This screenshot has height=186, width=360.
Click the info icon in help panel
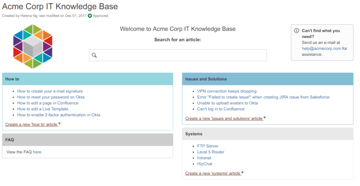[x=296, y=31]
